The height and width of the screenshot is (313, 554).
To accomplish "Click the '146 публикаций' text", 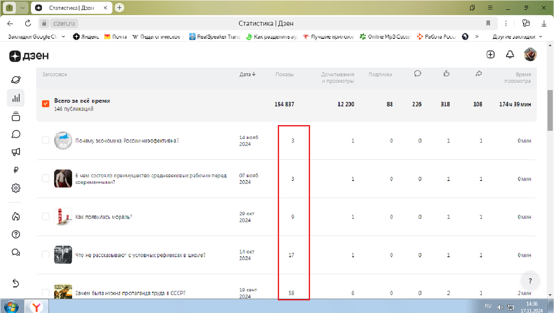I will click(x=74, y=109).
